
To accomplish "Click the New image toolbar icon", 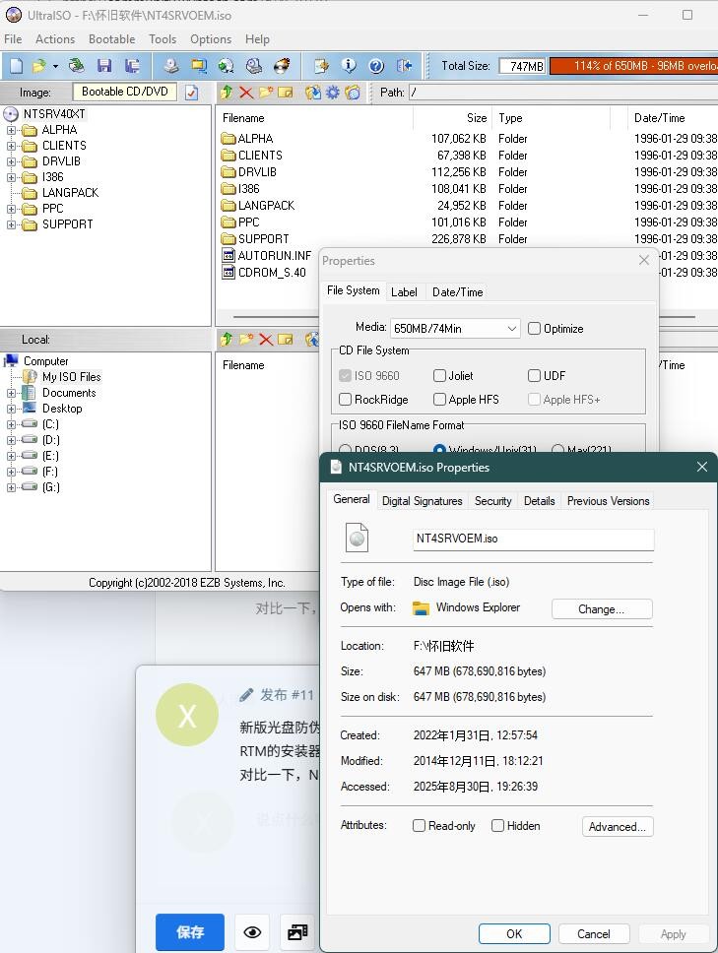I will [x=16, y=66].
